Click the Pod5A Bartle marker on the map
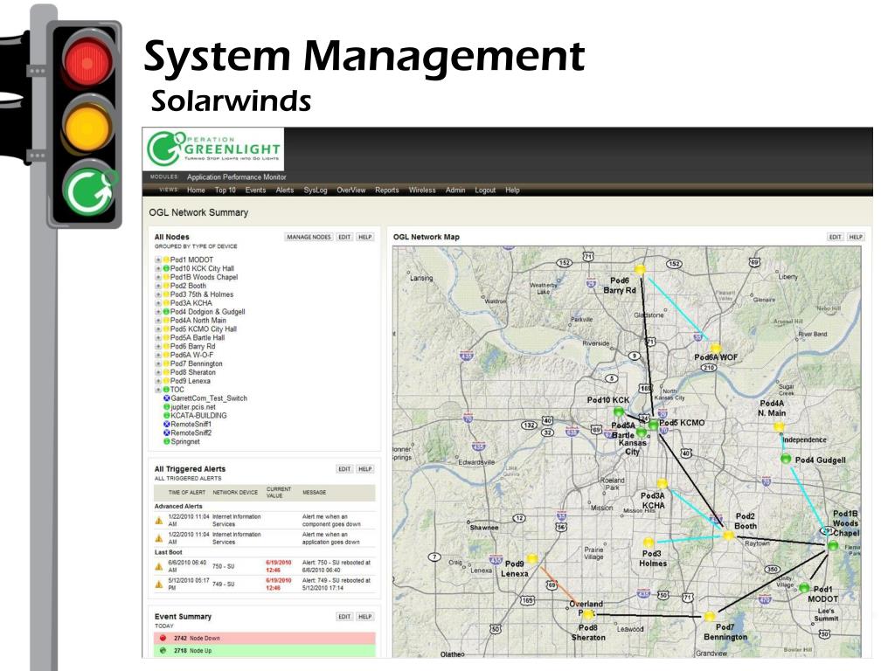Viewport: 895px width, 671px height. tap(642, 432)
